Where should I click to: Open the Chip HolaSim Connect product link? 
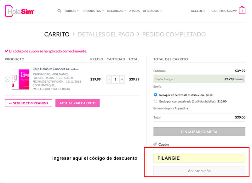(x=49, y=69)
